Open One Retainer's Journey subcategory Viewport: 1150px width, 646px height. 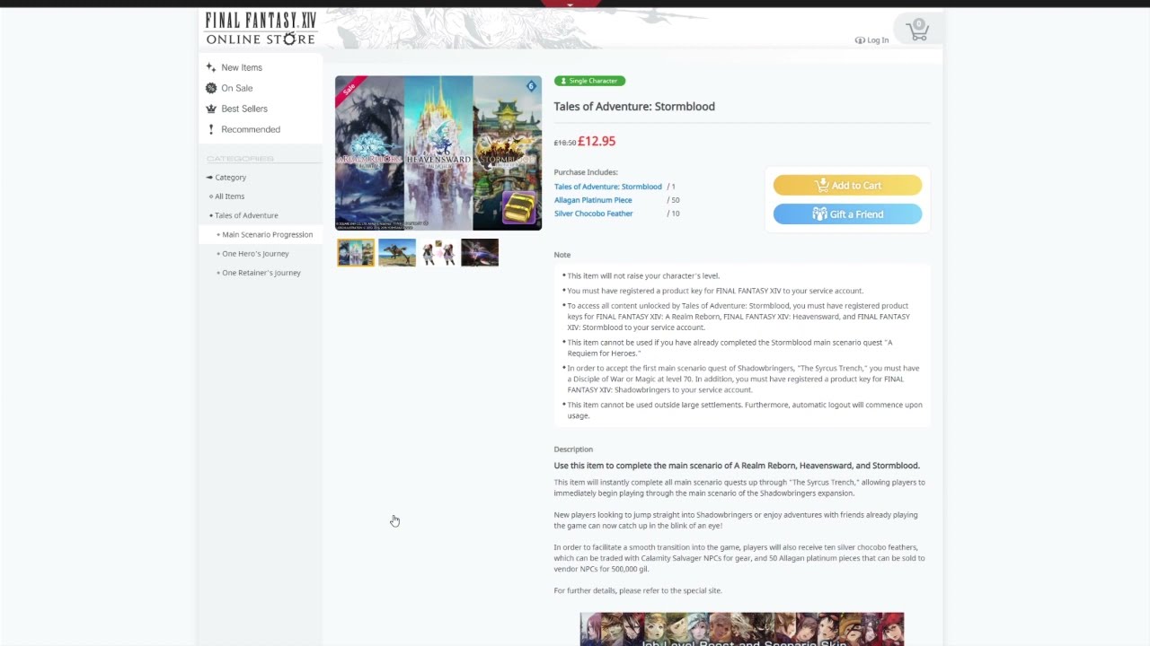(261, 273)
